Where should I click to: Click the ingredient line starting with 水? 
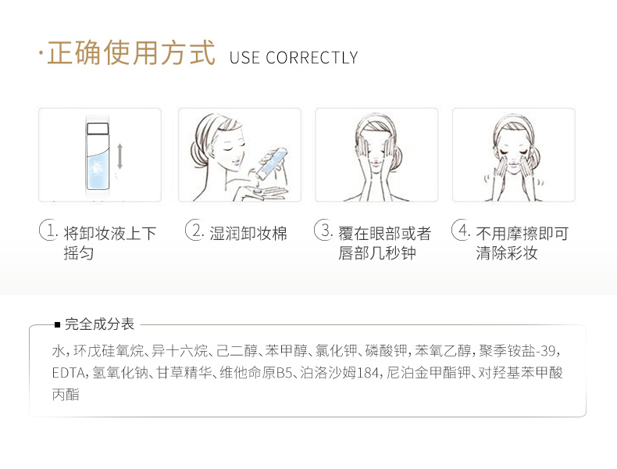[305, 350]
